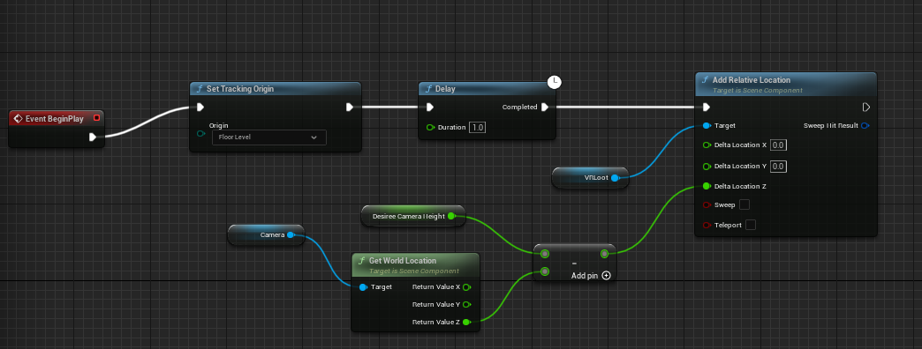Click the Delay node exec input pin
922x349 pixels.
point(430,107)
